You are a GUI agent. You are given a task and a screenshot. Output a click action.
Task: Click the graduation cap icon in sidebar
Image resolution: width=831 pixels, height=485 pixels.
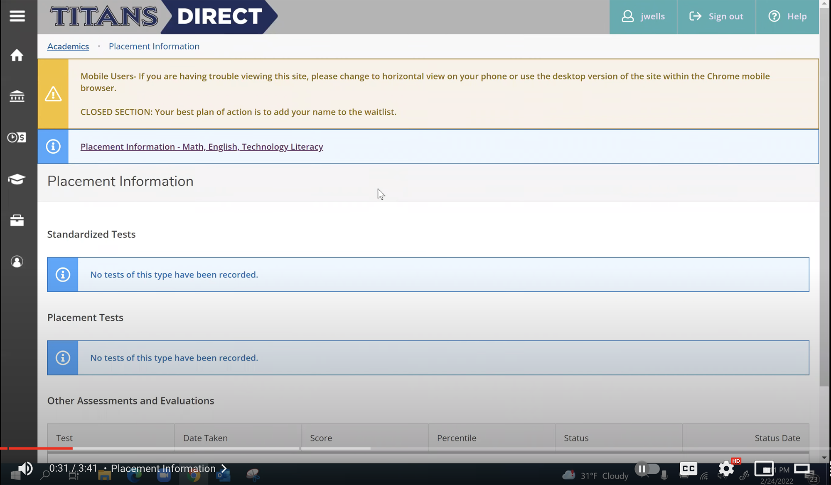point(17,179)
